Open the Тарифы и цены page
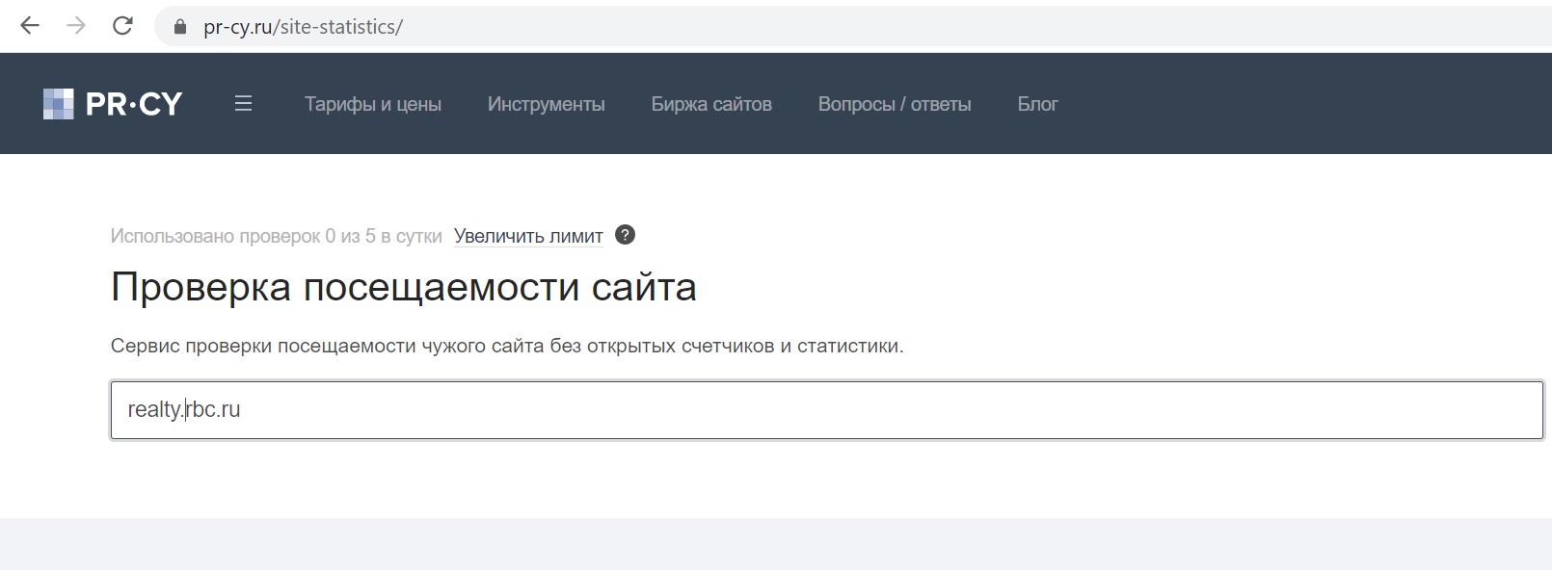The image size is (1552, 570). pyautogui.click(x=372, y=104)
